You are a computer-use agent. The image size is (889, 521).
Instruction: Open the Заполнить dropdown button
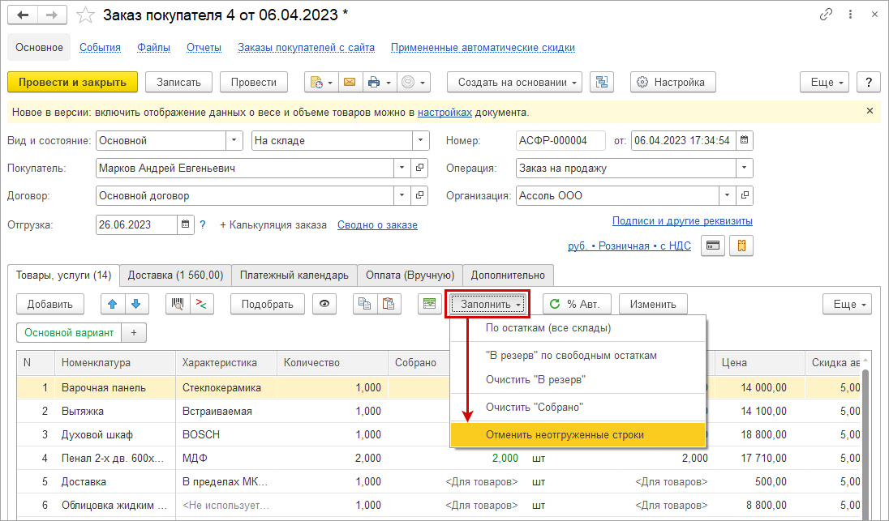487,304
